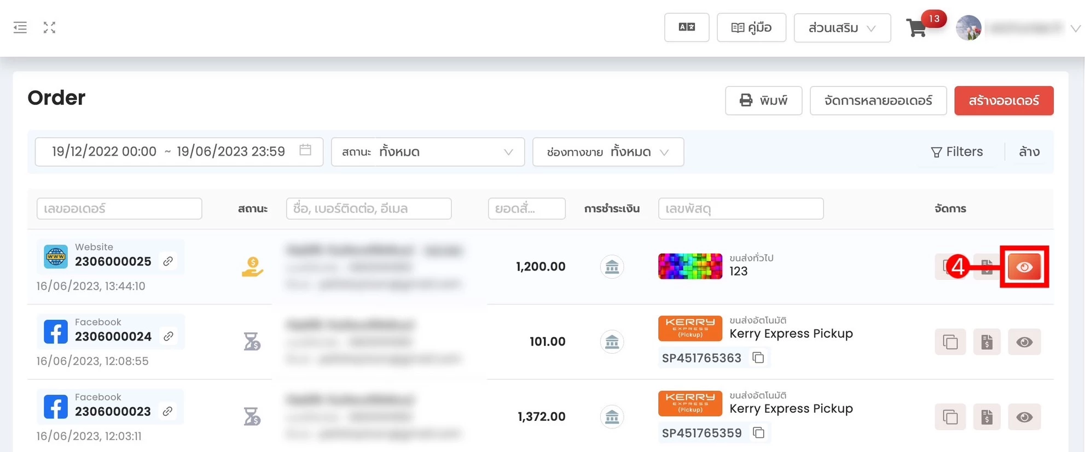The image size is (1085, 452).
Task: Click the red สร้างออเดอร์ button
Action: click(x=1003, y=101)
